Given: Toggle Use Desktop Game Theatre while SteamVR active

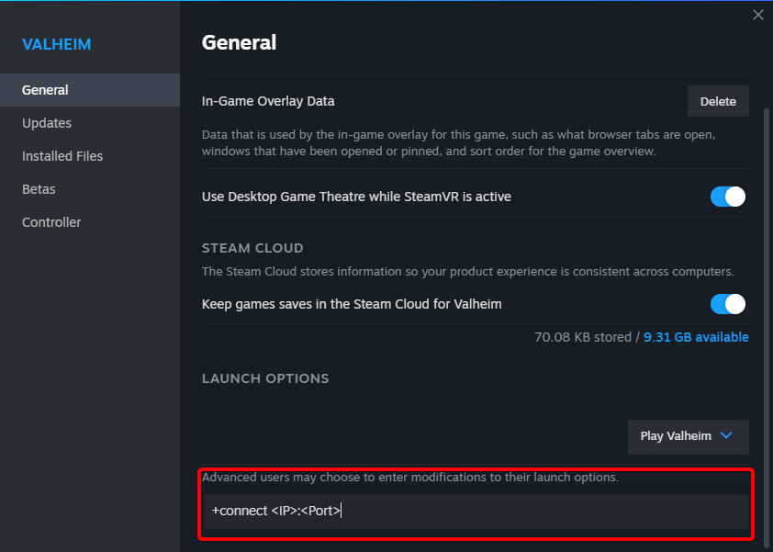Looking at the screenshot, I should 727,196.
